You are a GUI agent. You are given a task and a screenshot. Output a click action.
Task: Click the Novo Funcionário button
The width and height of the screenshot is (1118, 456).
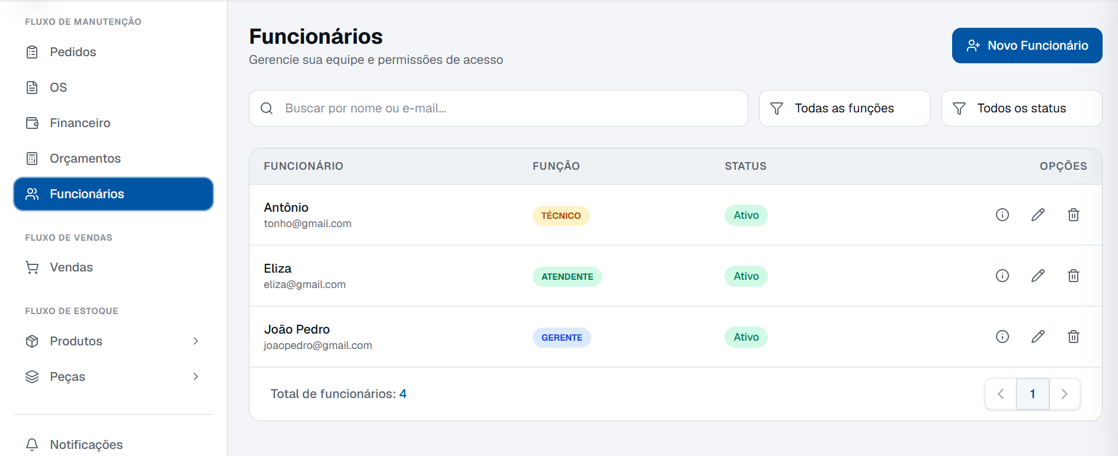tap(1027, 46)
